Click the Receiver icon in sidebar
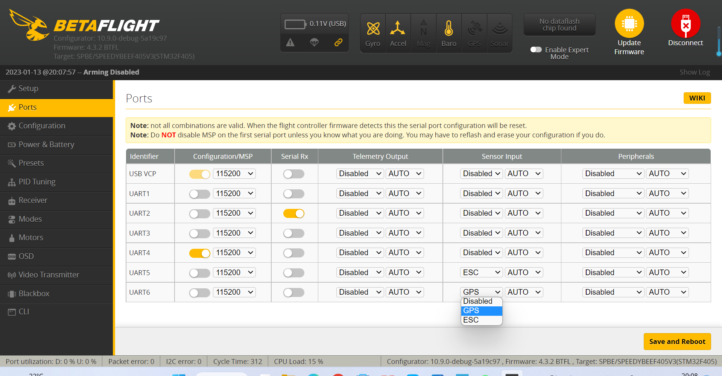Image resolution: width=722 pixels, height=376 pixels. [x=12, y=201]
